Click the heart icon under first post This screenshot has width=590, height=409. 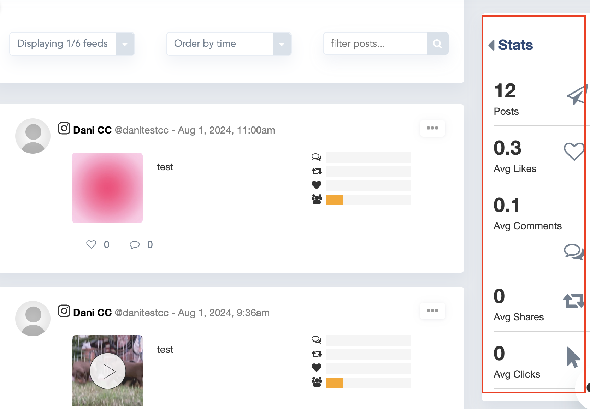click(91, 244)
